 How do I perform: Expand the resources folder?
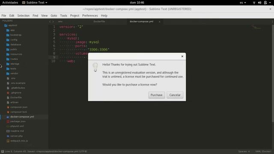pyautogui.click(x=14, y=54)
